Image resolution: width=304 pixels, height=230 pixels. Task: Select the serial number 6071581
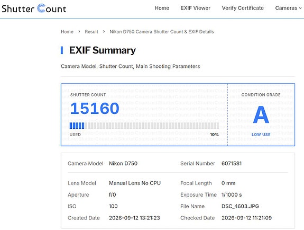click(x=232, y=163)
